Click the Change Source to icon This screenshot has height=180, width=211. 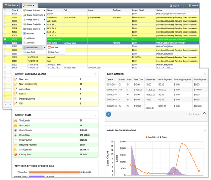[24, 29]
